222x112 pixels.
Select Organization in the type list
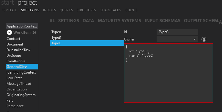pyautogui.click(x=22, y=89)
